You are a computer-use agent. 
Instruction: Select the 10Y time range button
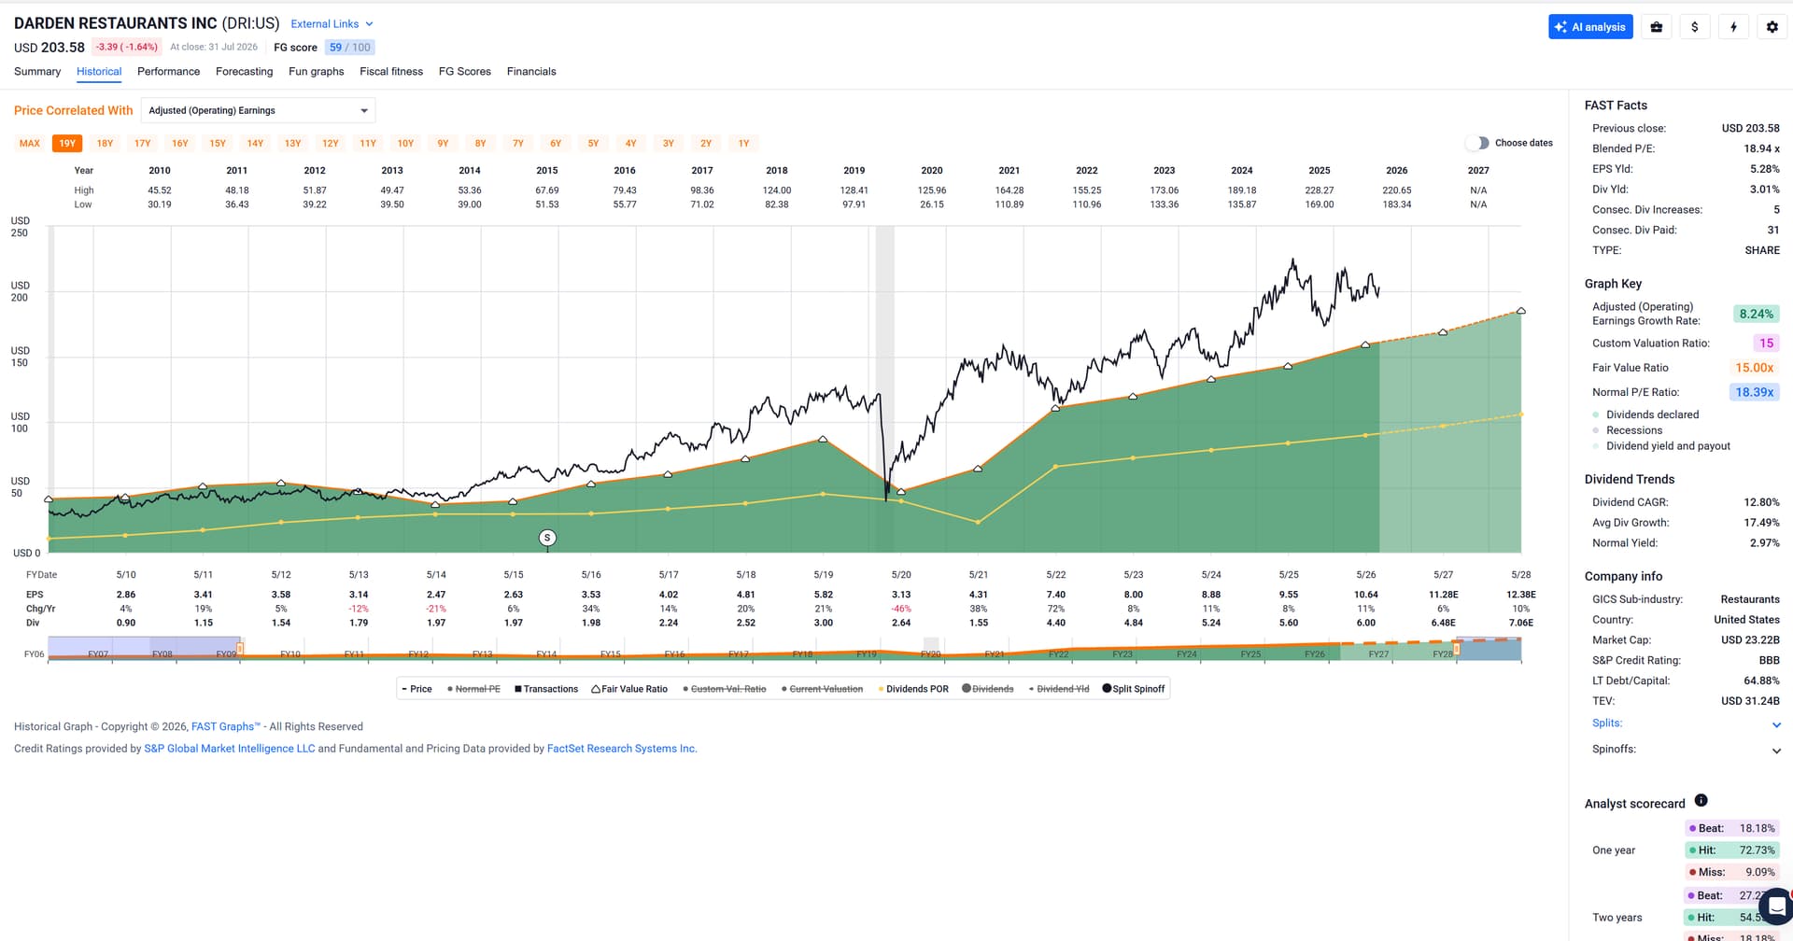pos(405,144)
